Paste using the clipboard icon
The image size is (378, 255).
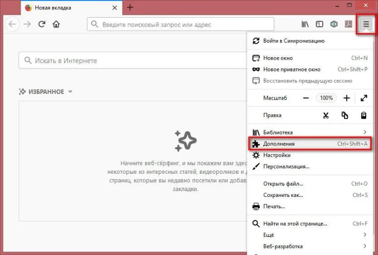(x=364, y=115)
